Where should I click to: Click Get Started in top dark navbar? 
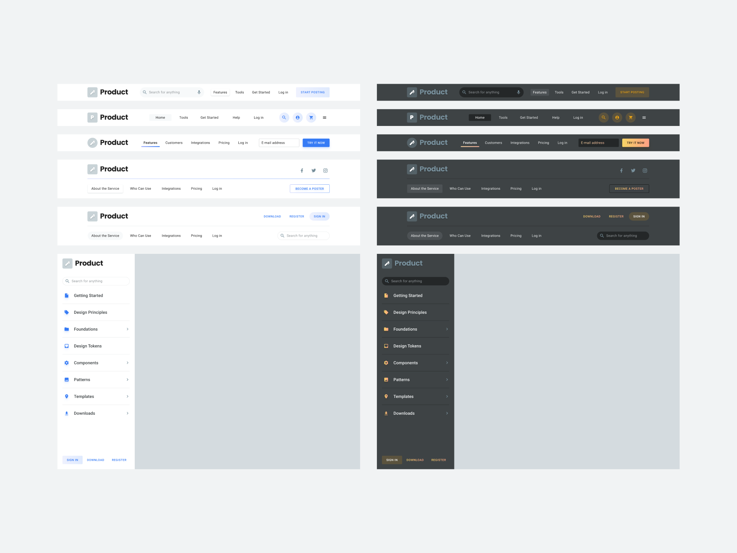click(x=580, y=93)
